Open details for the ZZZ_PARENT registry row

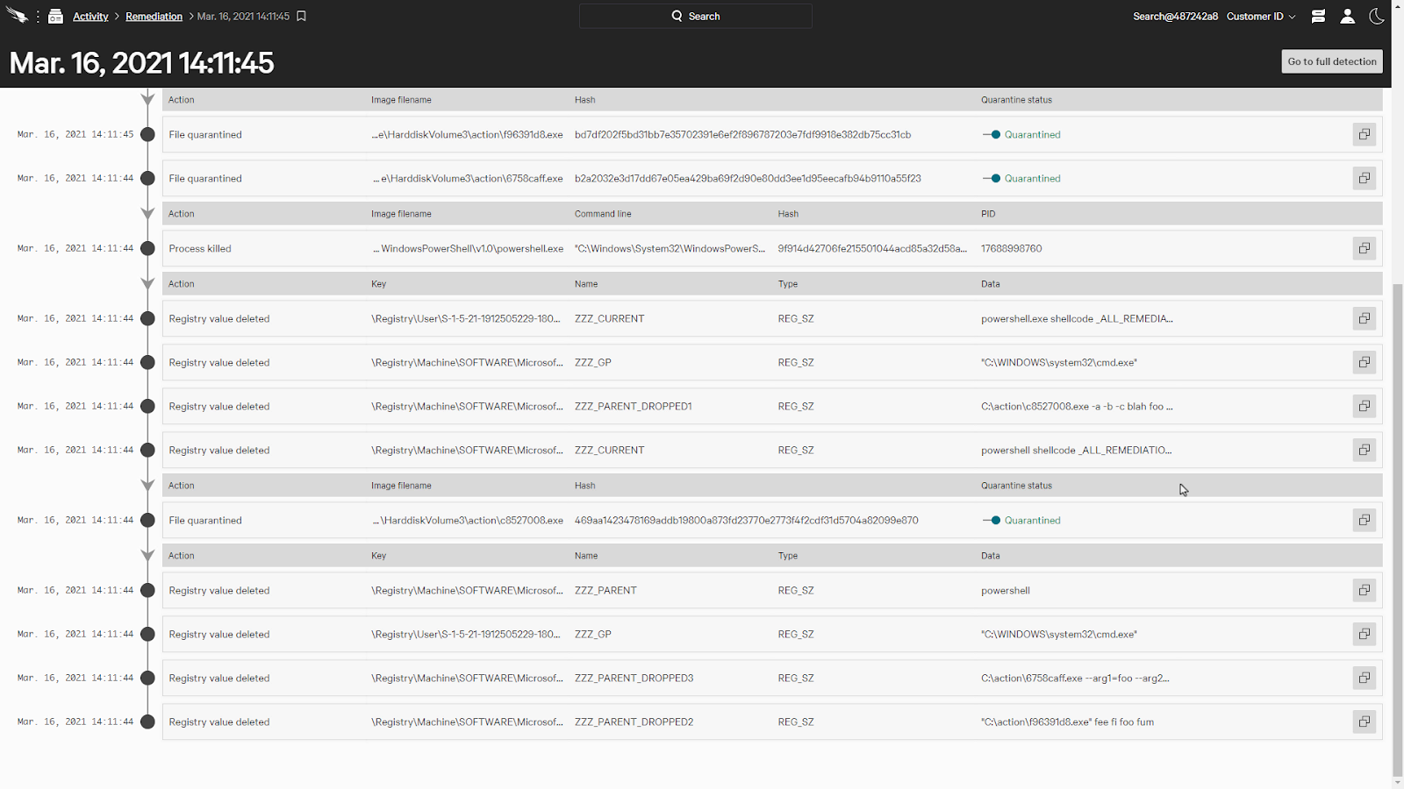point(1365,590)
